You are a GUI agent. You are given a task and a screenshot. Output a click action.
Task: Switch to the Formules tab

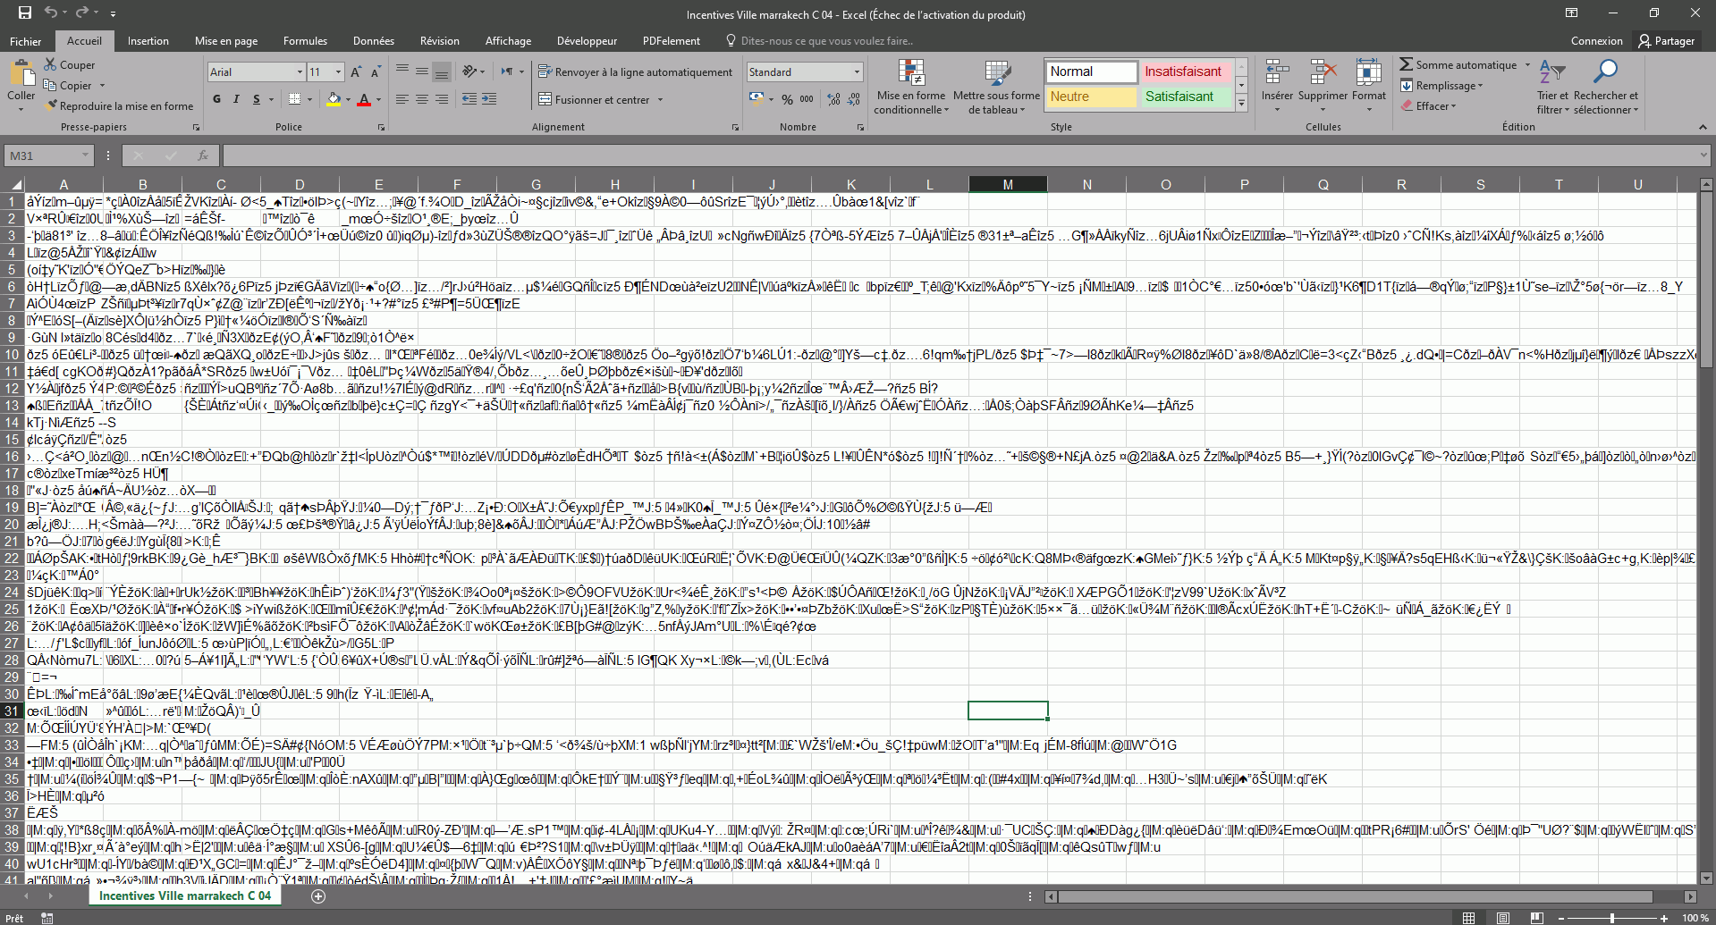[x=305, y=41]
